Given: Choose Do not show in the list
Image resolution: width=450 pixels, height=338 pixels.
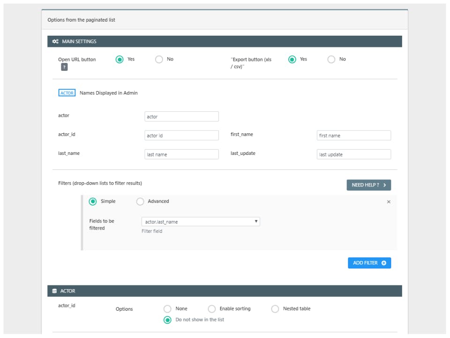Looking at the screenshot, I should (x=167, y=320).
